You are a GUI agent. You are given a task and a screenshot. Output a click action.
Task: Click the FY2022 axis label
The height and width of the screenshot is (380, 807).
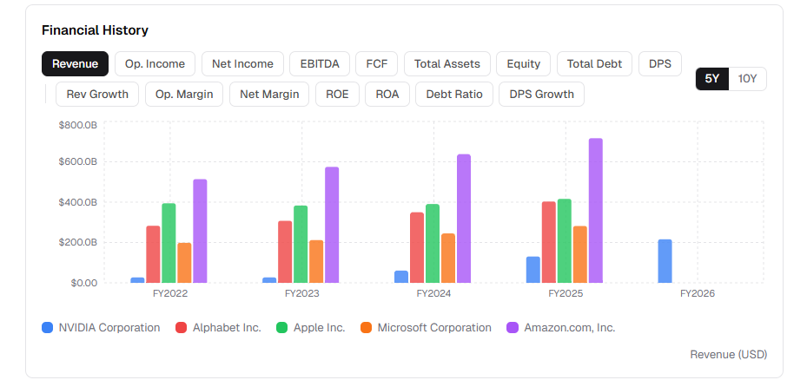[170, 294]
